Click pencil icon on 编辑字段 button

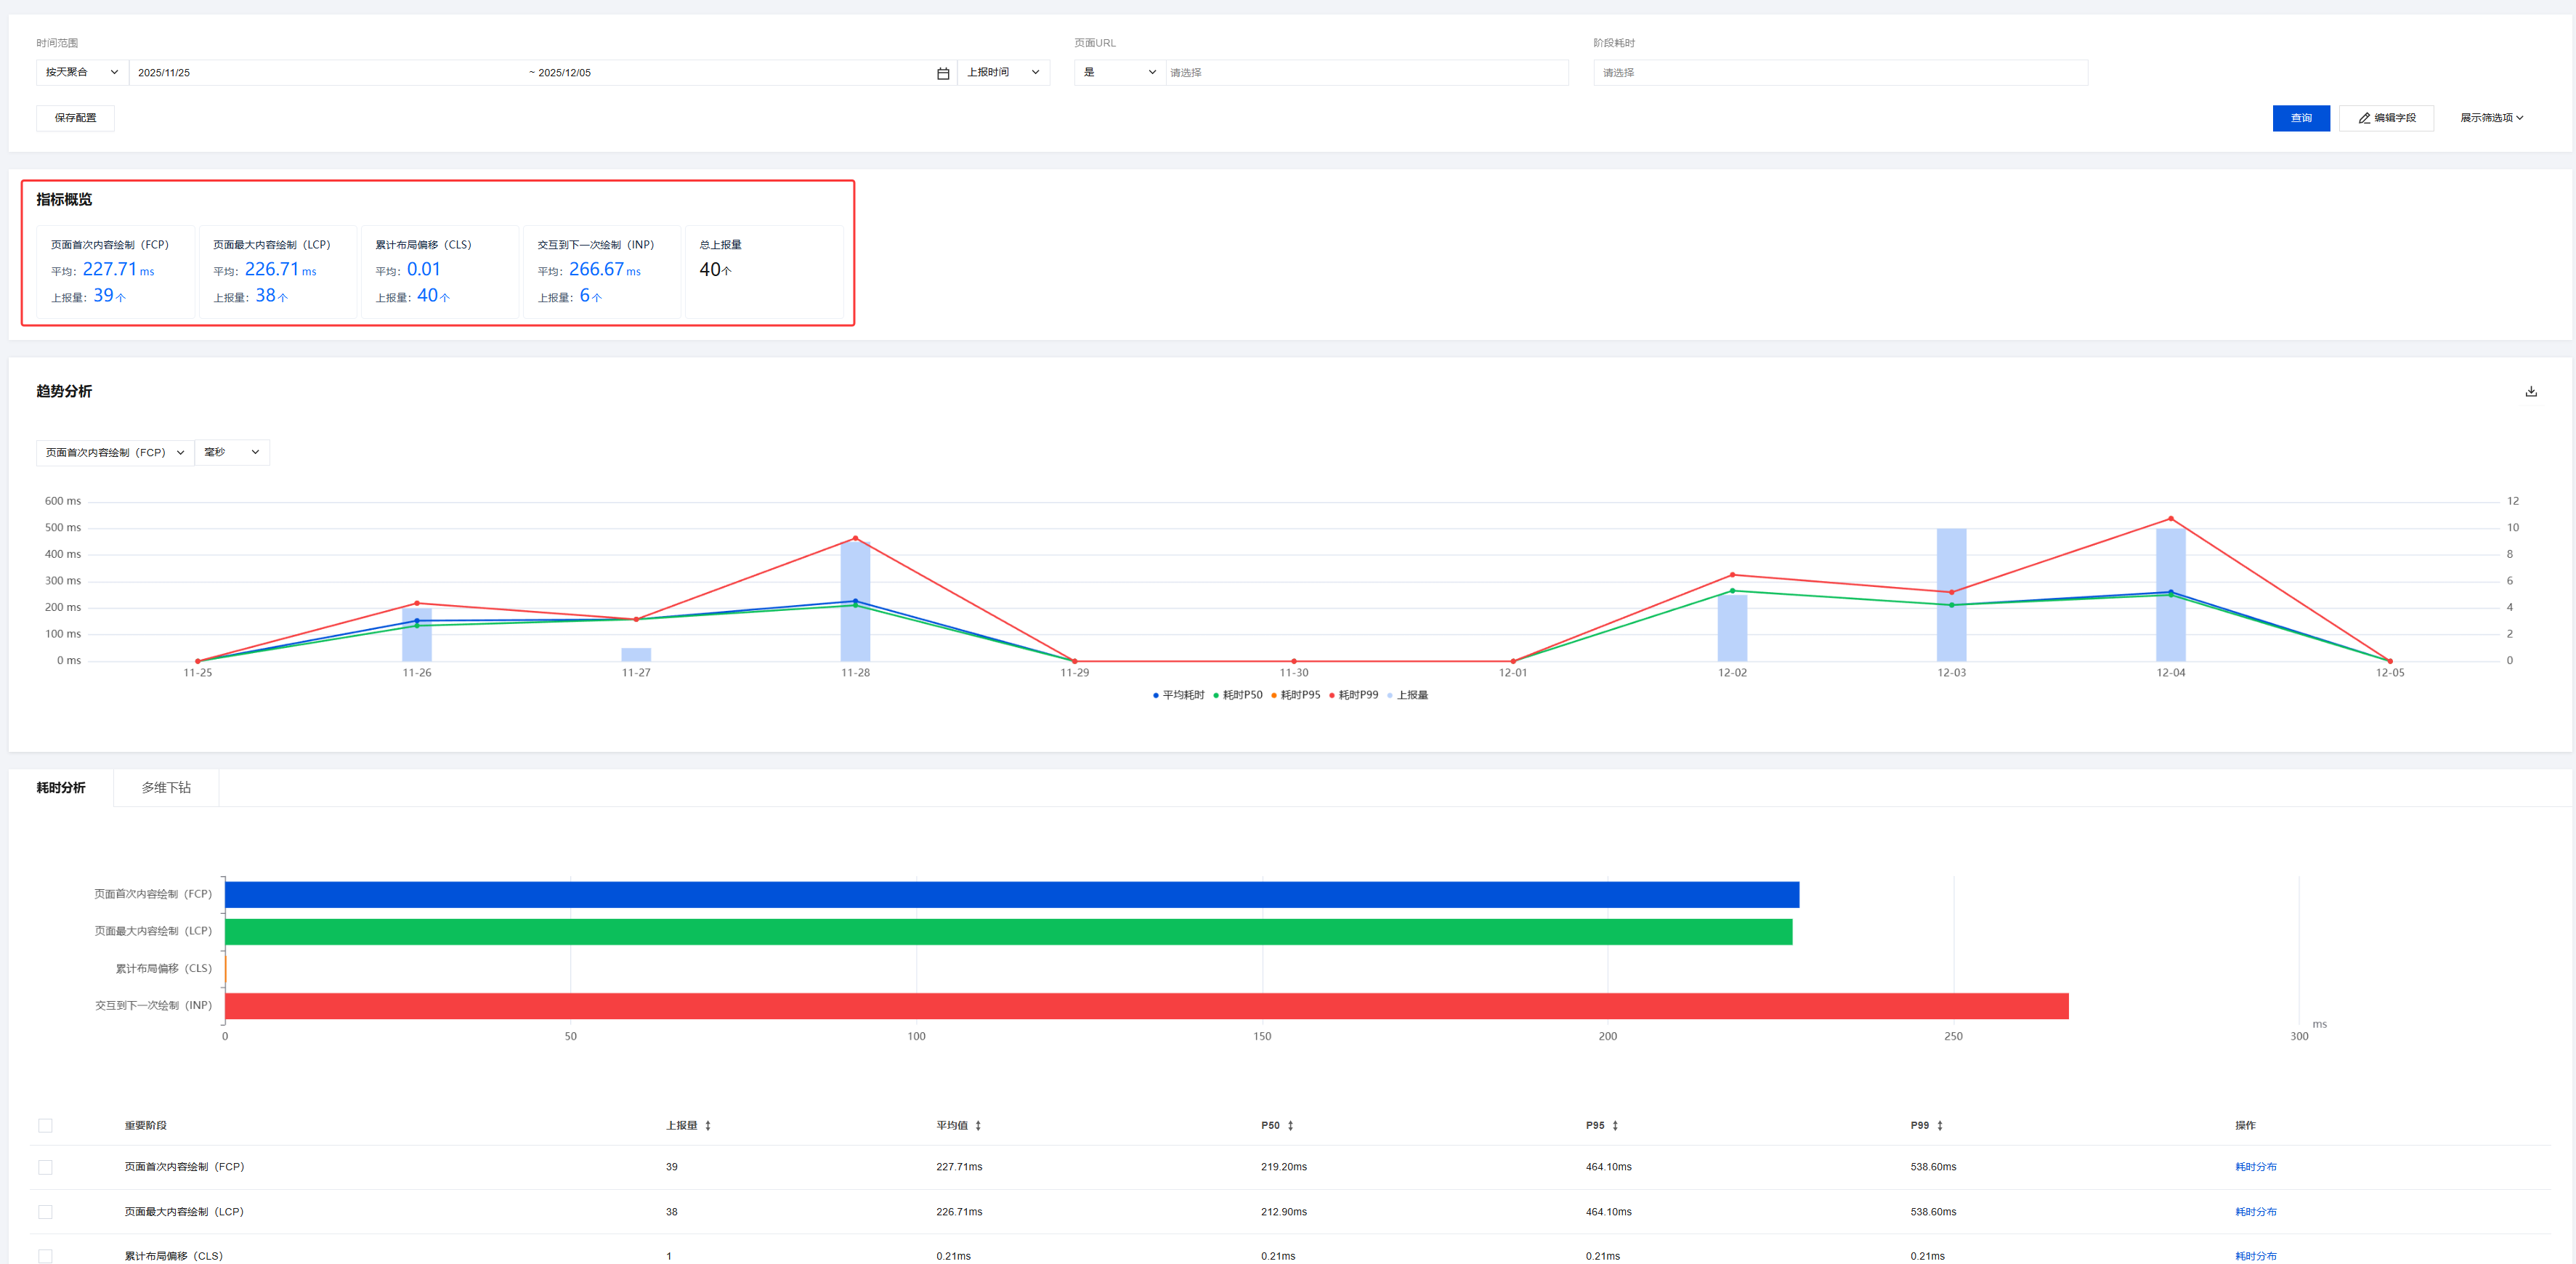(2364, 118)
